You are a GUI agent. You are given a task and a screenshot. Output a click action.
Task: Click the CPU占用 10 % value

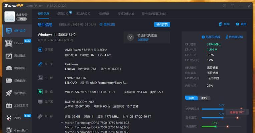coord(210,55)
